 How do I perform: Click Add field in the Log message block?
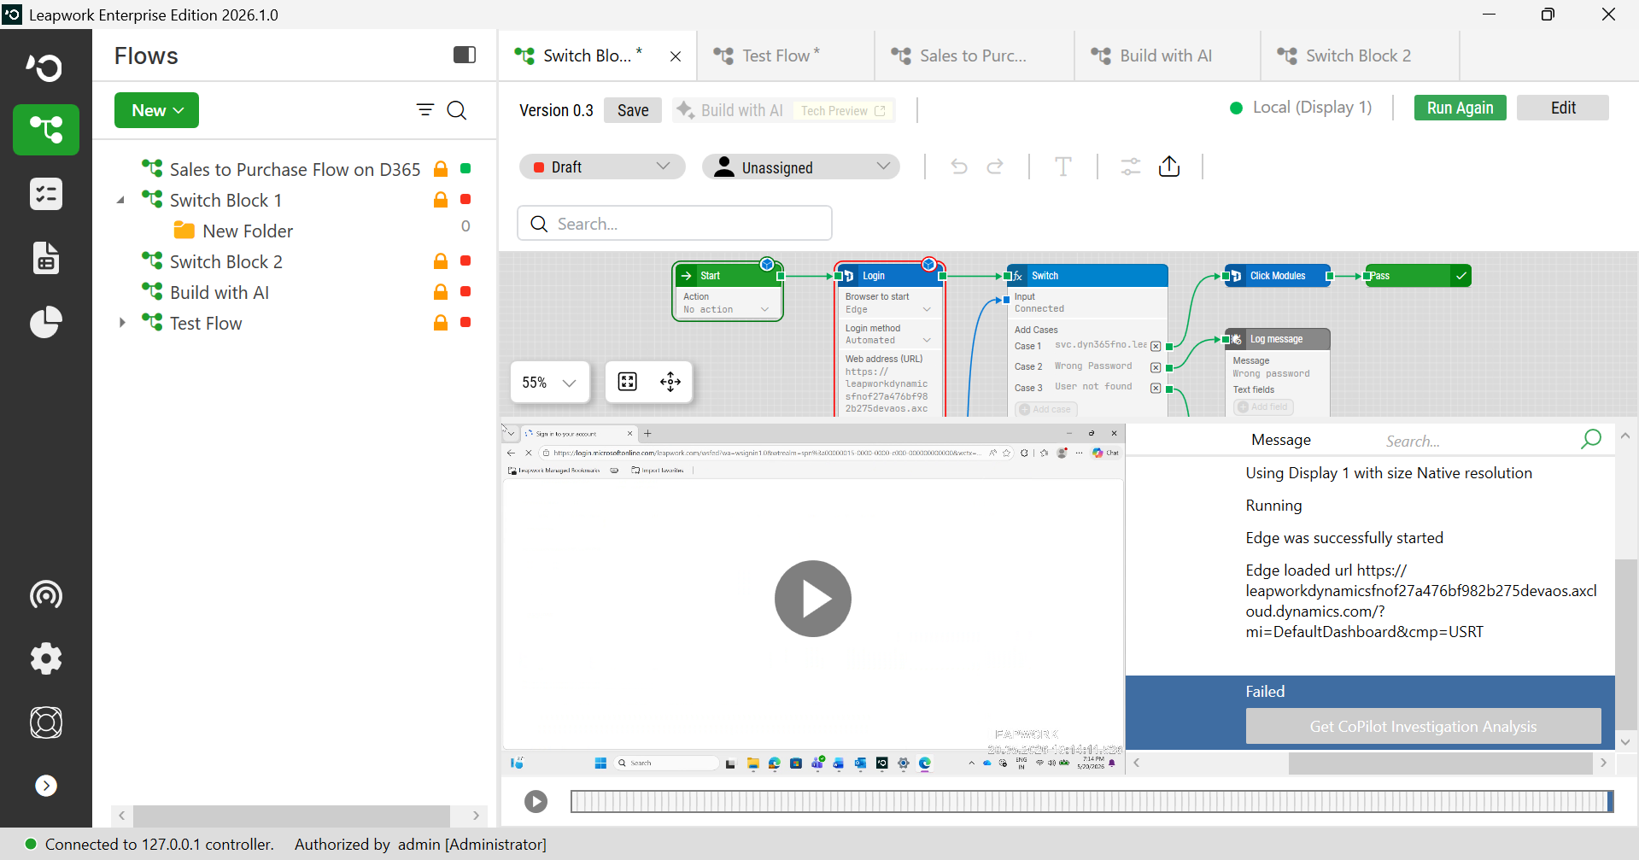1264,407
